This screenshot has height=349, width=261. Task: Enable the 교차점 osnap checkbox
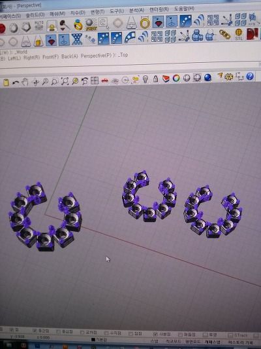tap(82, 333)
